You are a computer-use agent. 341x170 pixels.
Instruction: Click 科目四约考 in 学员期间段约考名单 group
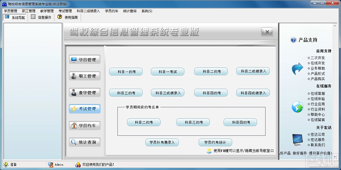click(x=240, y=122)
